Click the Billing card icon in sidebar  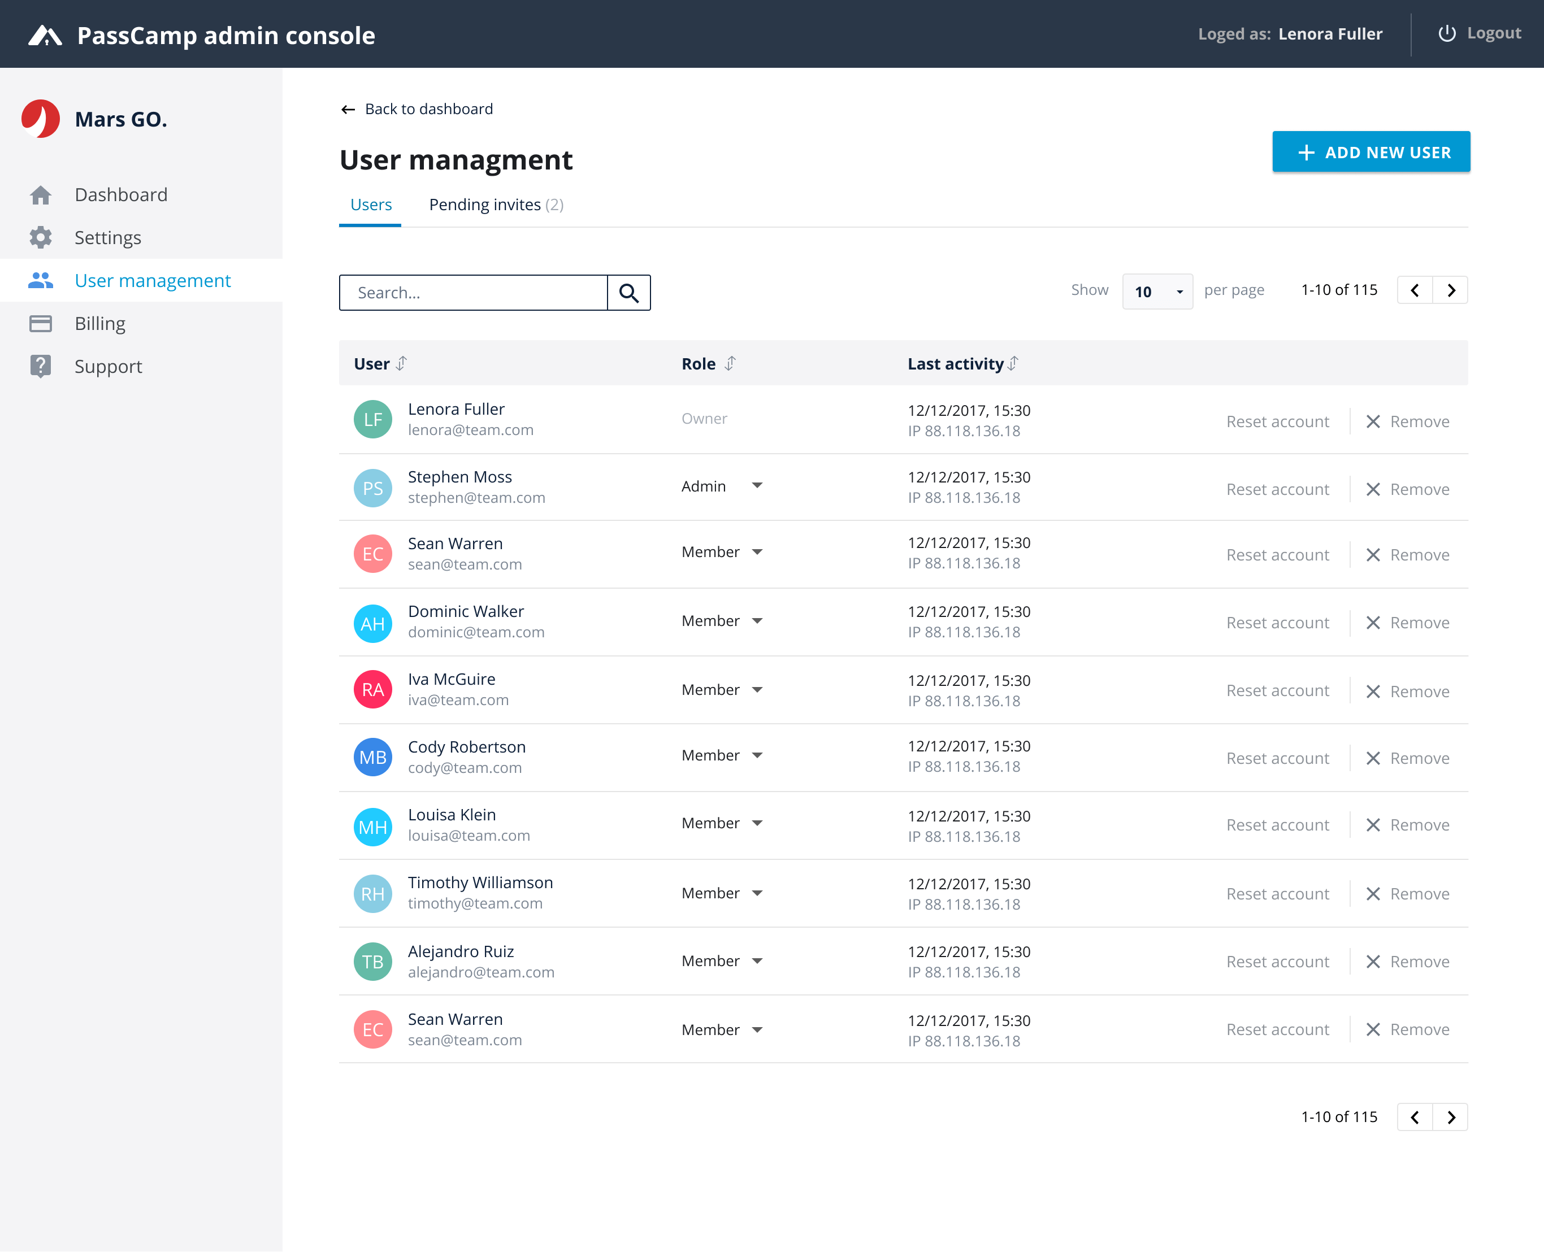40,323
